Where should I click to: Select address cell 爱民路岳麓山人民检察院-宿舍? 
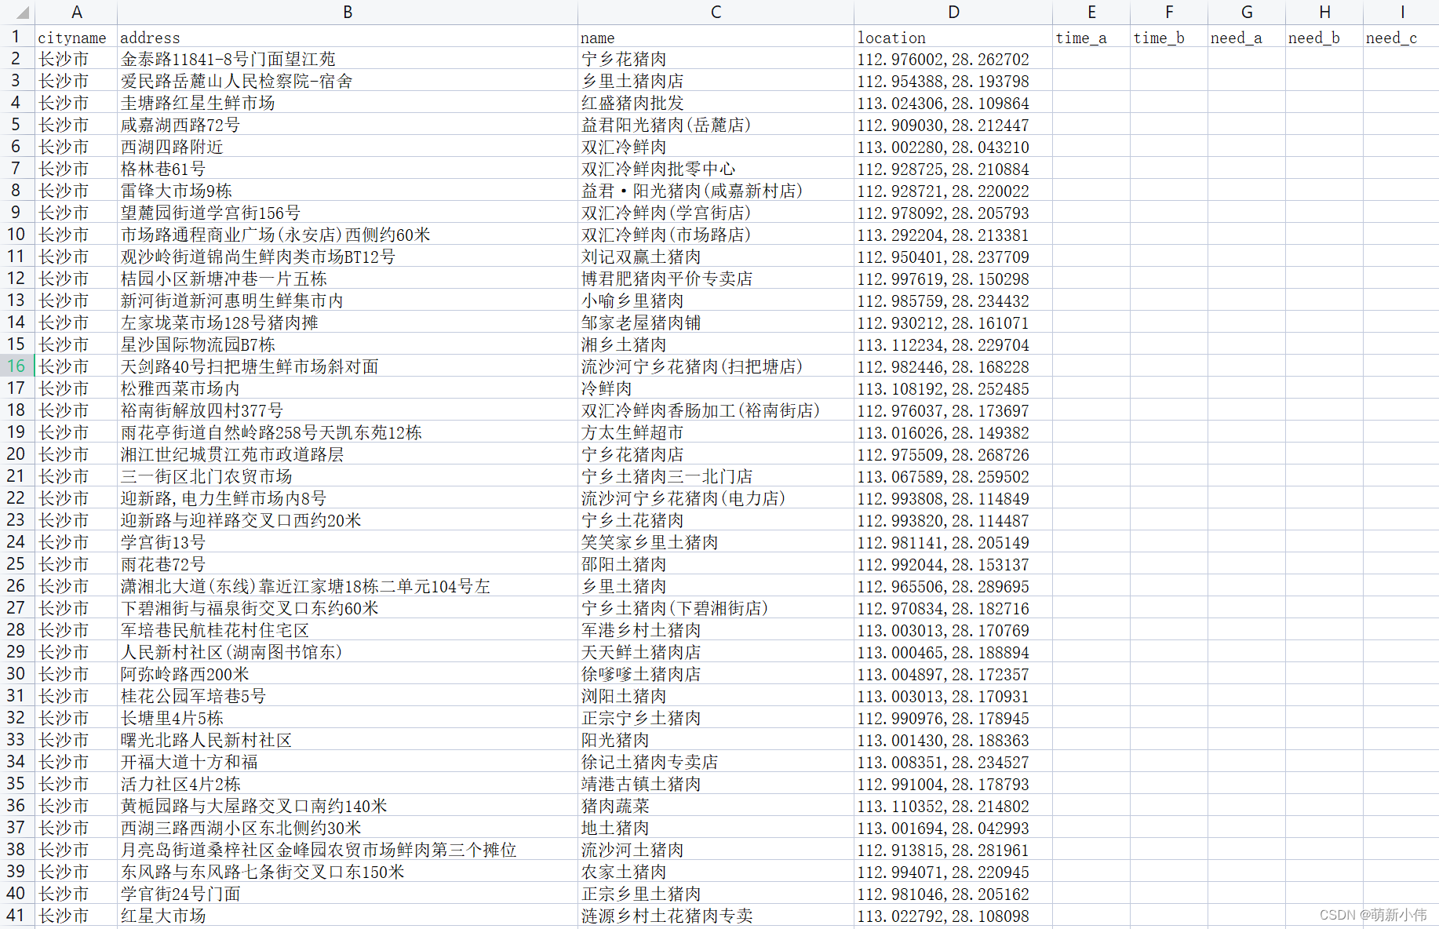(348, 81)
